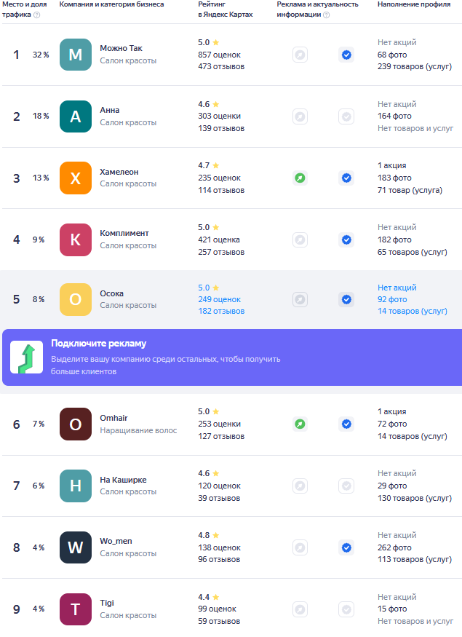Click the 'Нет акций' link in highlighted Осока row

pos(397,288)
